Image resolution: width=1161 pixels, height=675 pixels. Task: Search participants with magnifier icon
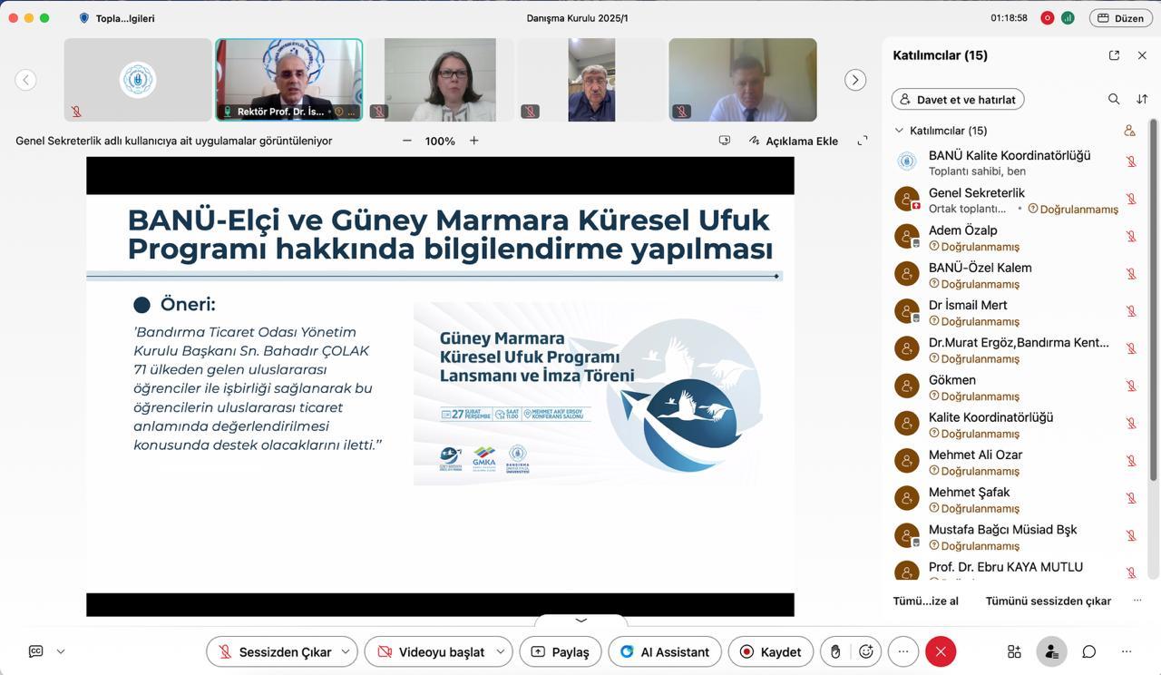[1114, 99]
